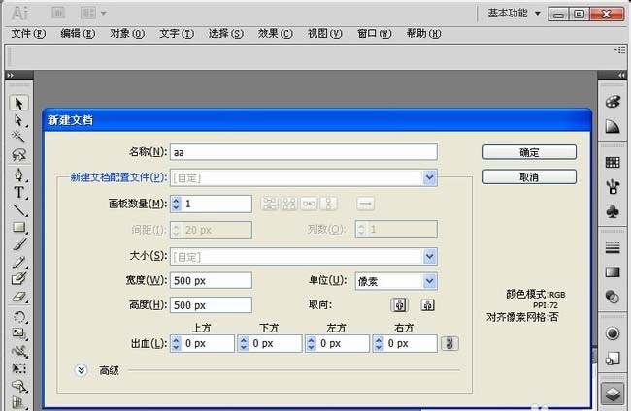631x411 pixels.
Task: Open control bar panel menu icon
Action: tap(620, 50)
